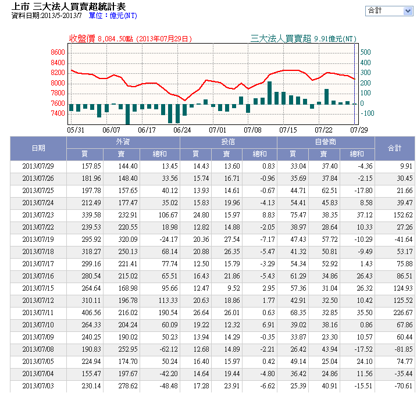Click the 外資 group header
417x393 pixels.
[123, 142]
